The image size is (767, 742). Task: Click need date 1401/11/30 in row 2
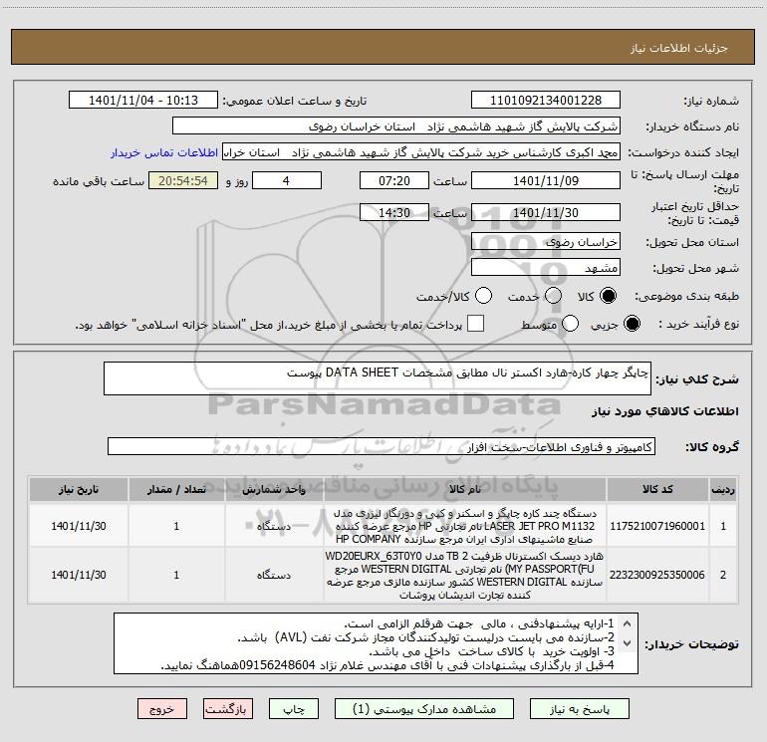coord(79,575)
